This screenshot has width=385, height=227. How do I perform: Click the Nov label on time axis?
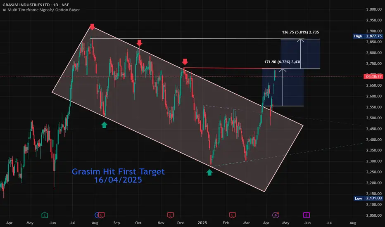[161, 223]
